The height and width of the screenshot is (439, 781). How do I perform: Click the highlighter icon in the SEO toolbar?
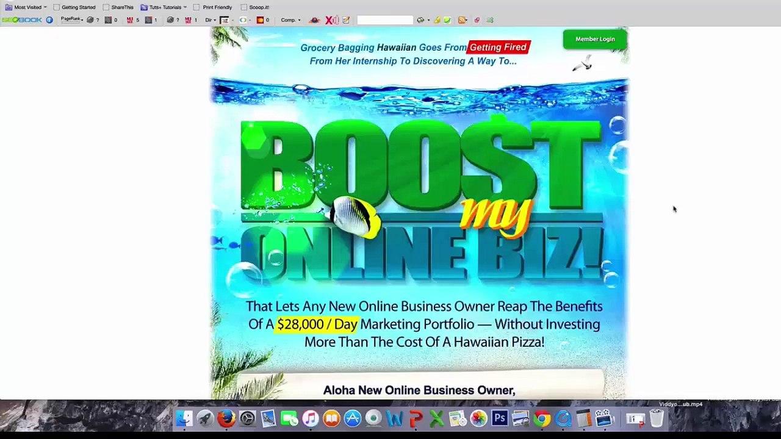(x=437, y=20)
